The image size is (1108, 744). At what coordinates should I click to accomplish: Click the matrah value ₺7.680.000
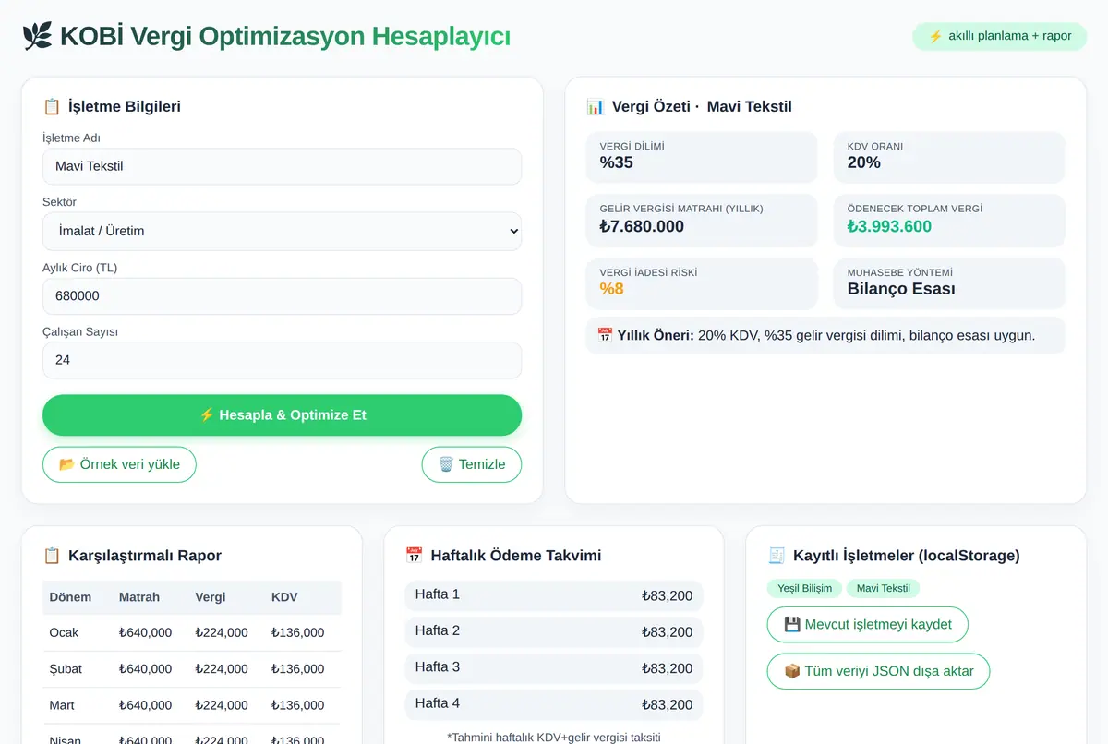[642, 227]
